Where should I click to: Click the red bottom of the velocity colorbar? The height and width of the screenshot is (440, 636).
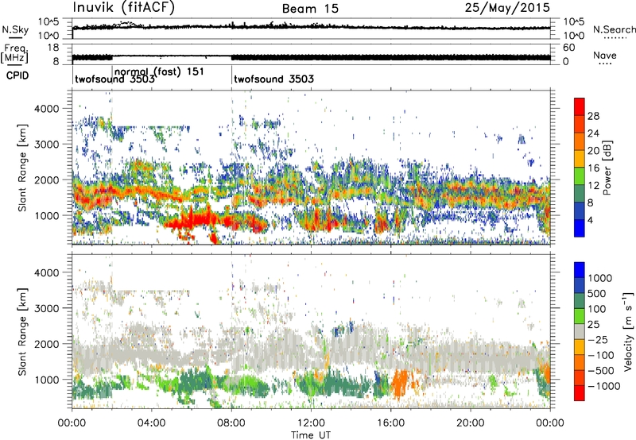[x=580, y=393]
